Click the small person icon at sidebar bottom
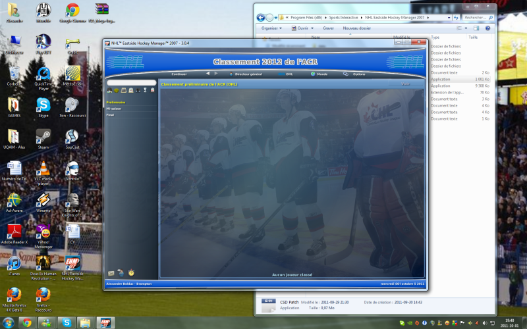527x329 pixels. 121,273
